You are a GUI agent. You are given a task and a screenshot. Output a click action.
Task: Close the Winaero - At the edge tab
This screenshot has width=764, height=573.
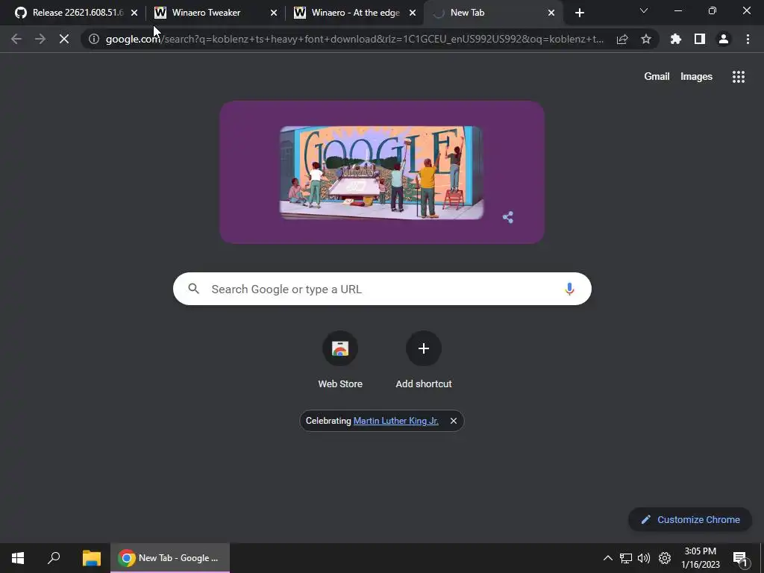pyautogui.click(x=413, y=13)
